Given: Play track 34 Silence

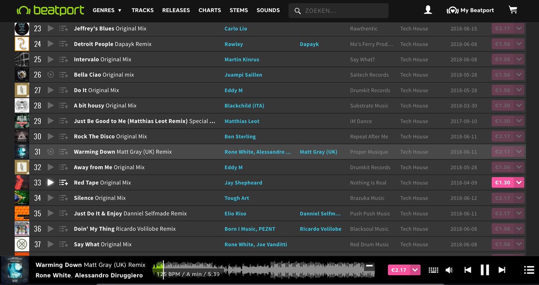Looking at the screenshot, I should pos(51,198).
